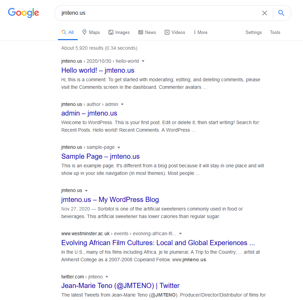Viewport: 303px width, 300px height.
Task: Expand dropdown arrow beside westminster.ac.uk URL
Action: 180,233
